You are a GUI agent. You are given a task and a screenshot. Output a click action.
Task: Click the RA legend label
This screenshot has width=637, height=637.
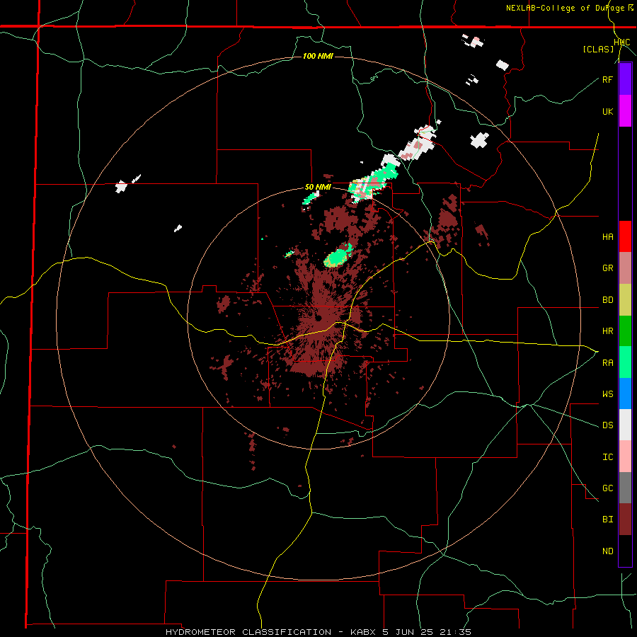pos(607,363)
